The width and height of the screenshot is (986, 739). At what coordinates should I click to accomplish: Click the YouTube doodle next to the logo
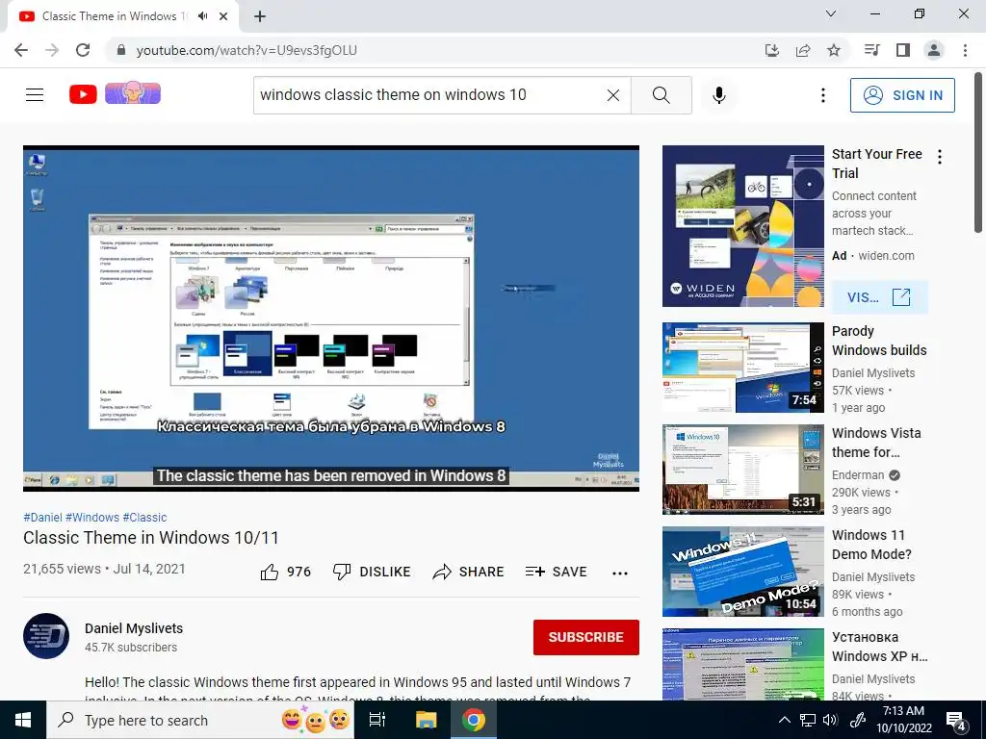(x=133, y=93)
